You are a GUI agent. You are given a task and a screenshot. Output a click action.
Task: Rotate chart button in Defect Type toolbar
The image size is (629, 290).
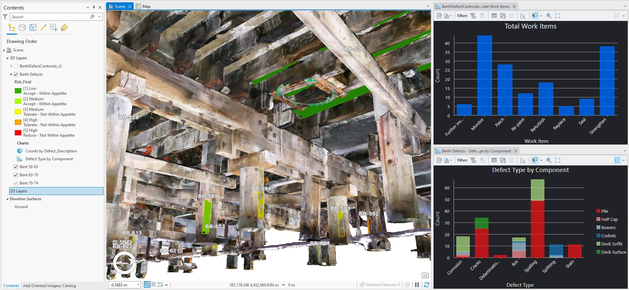pos(523,160)
